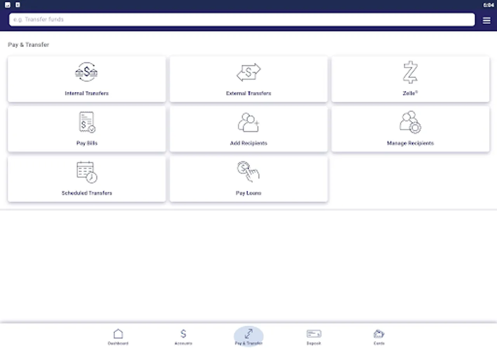Open the Scheduled Transfers calendar icon
The width and height of the screenshot is (497, 349).
point(87,172)
